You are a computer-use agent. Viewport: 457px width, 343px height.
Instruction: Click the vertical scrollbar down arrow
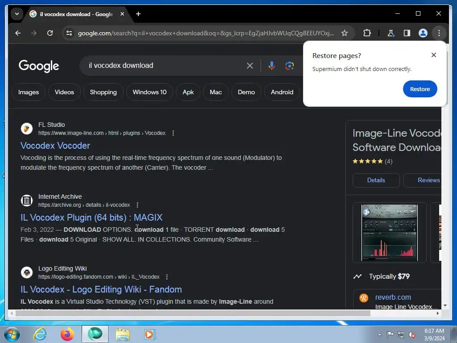click(445, 305)
